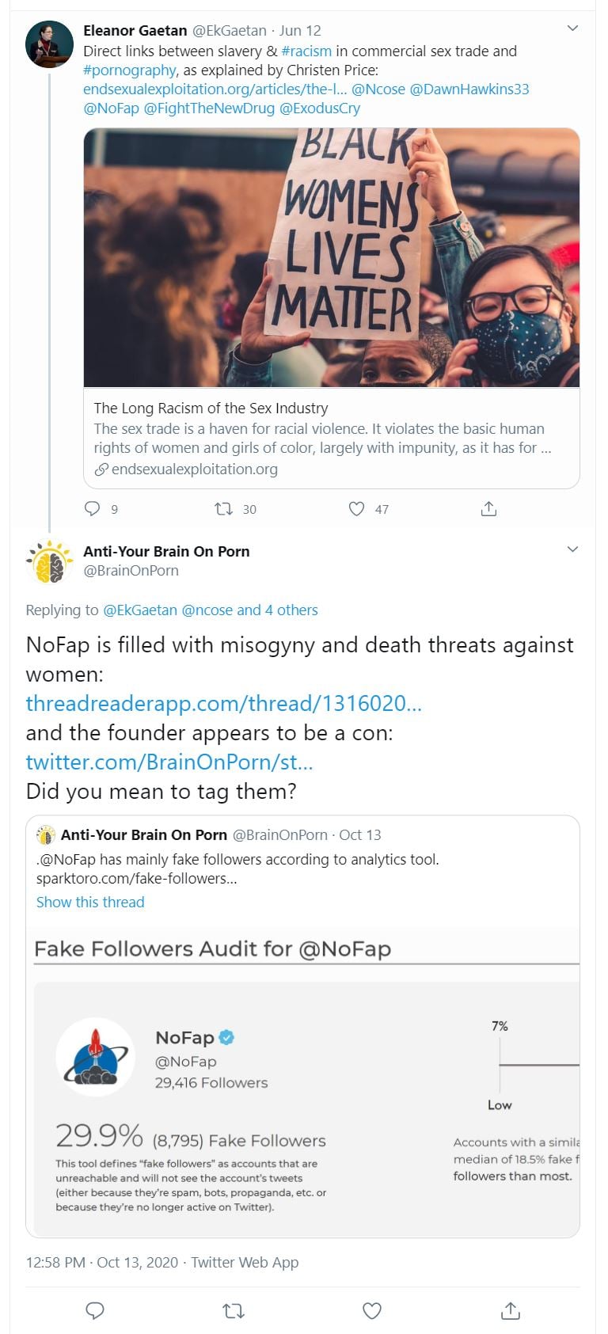This screenshot has width=608, height=1334.
Task: Like the Anti-Your Brain On Porn reply
Action: (x=372, y=1310)
